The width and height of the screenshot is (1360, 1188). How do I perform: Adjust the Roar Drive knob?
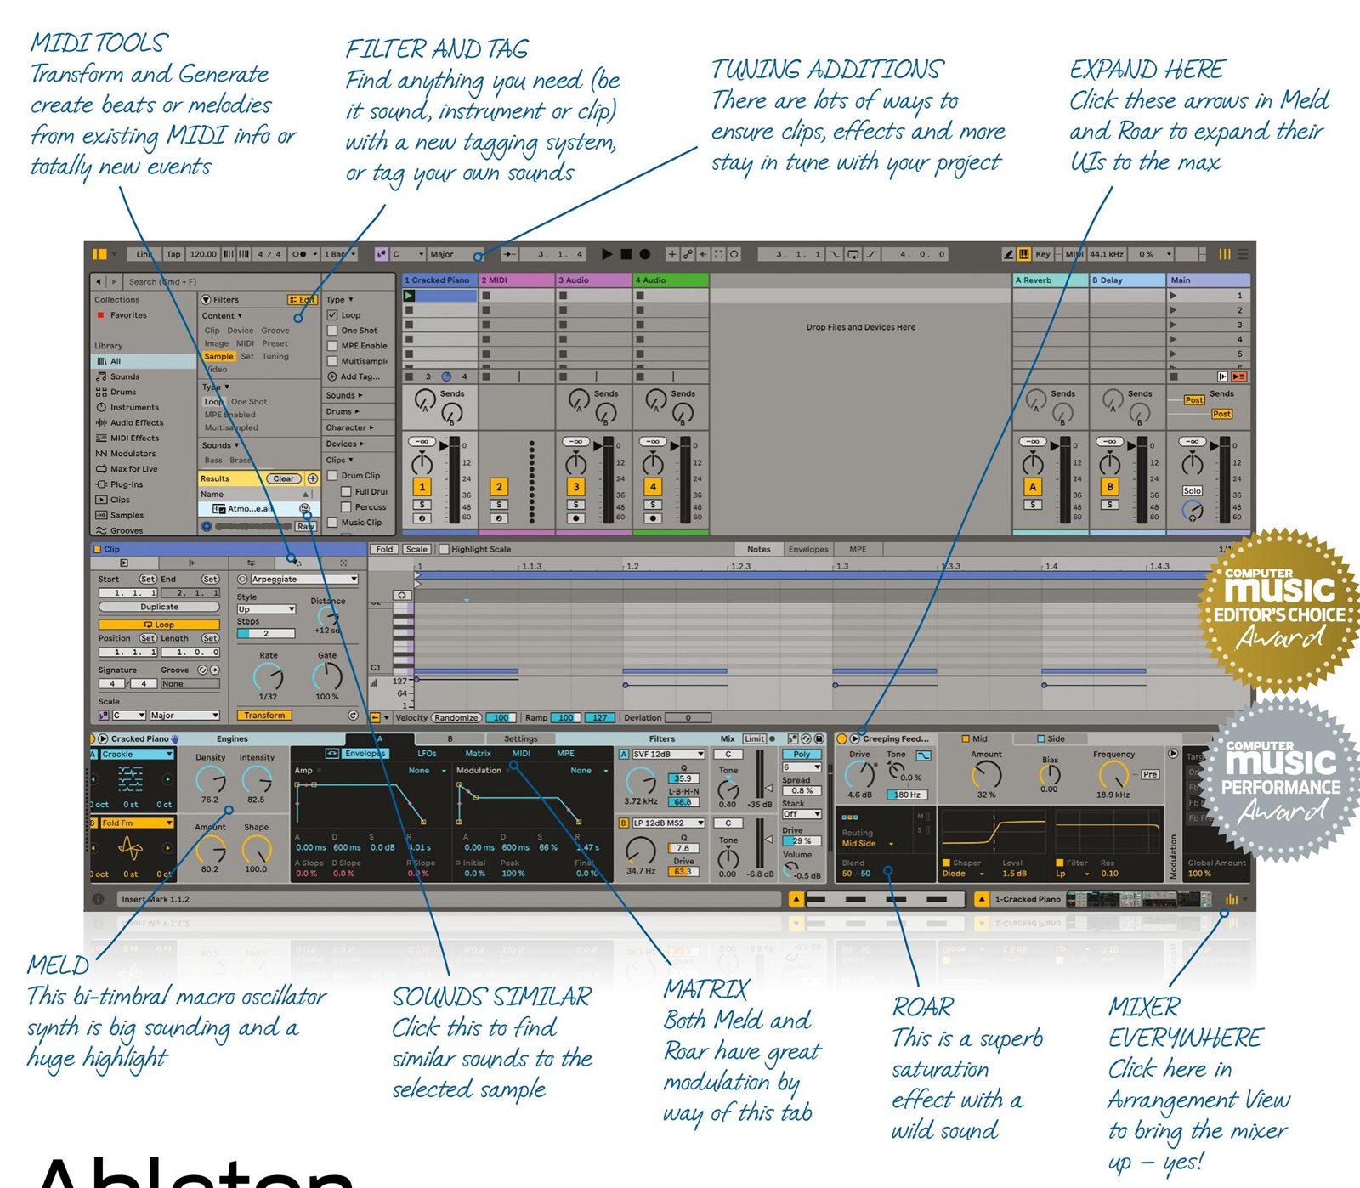coord(859,774)
